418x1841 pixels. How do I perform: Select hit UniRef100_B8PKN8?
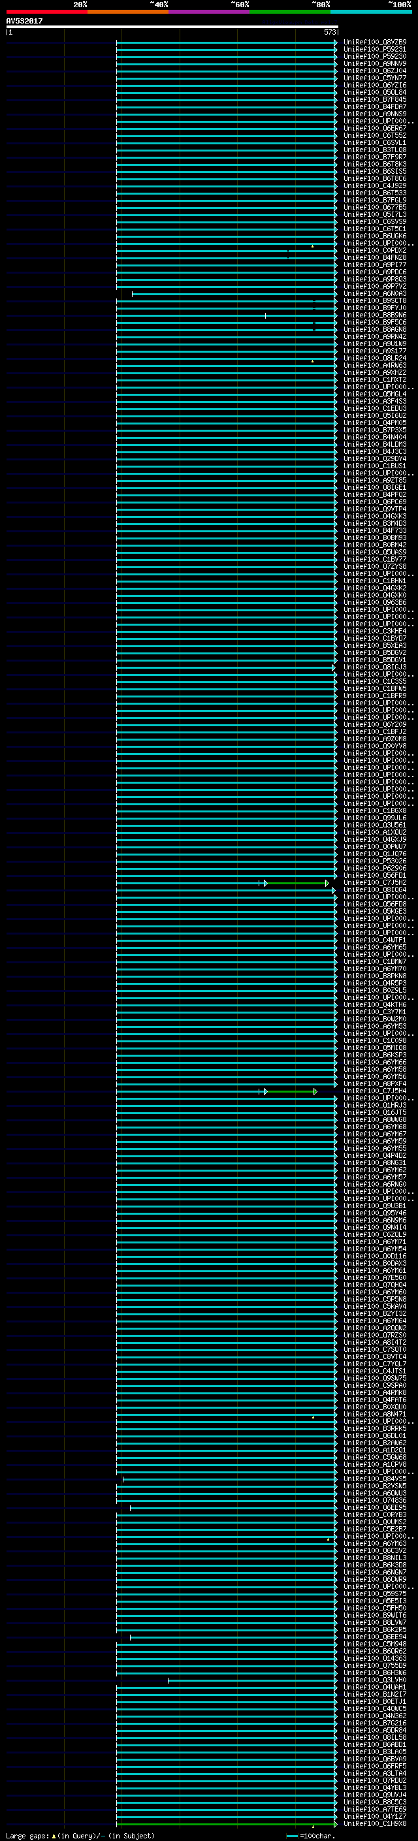pos(375,976)
